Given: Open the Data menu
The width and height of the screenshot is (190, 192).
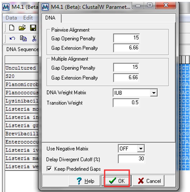Looking at the screenshot, I should point(11,18).
